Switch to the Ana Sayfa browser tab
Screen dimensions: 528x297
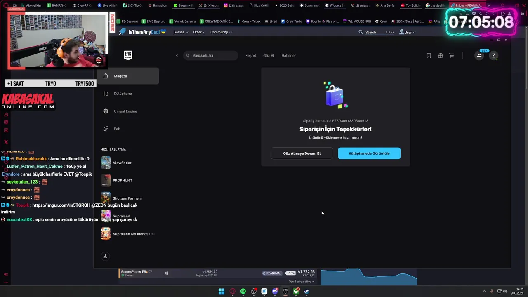384,5
